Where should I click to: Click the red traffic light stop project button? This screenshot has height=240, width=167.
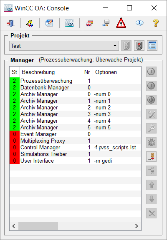click(x=139, y=46)
